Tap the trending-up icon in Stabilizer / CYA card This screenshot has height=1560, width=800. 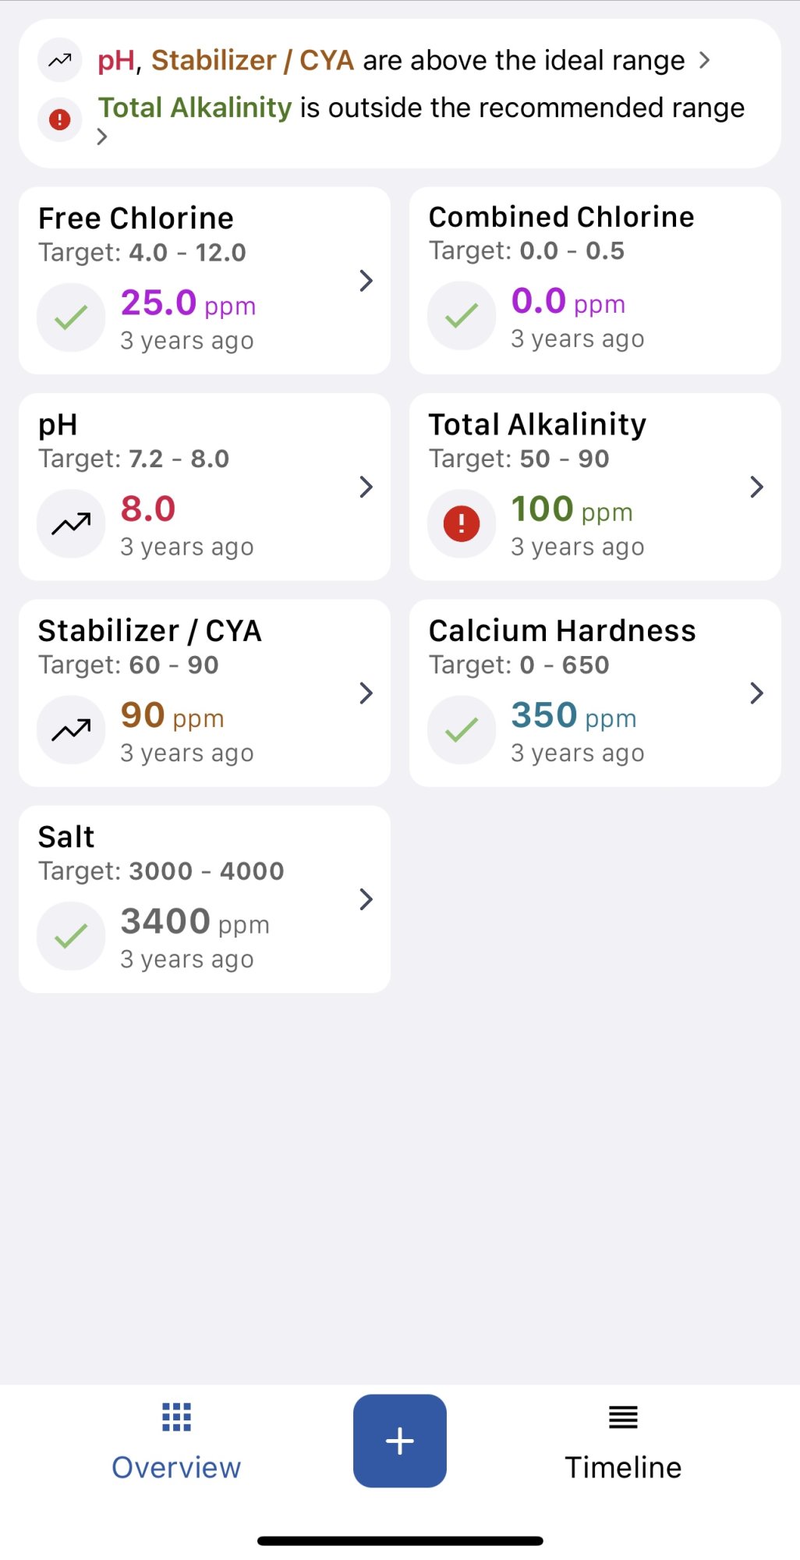[71, 730]
